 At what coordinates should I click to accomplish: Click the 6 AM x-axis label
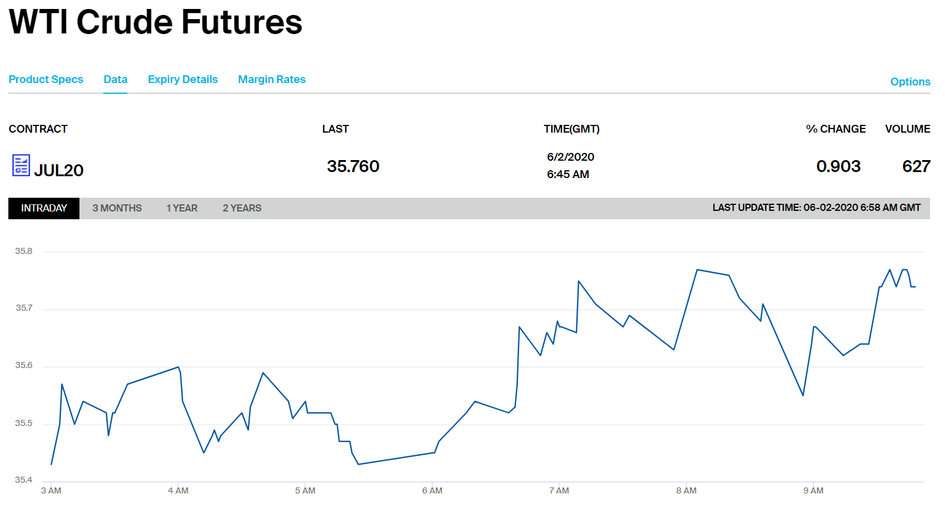(x=432, y=490)
